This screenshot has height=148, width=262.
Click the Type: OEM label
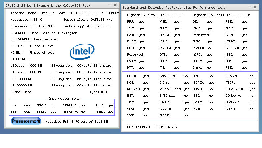click(98, 92)
